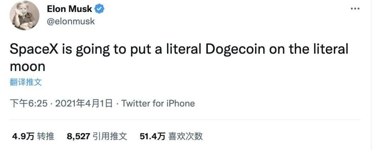Click the 2021年4月1日 date link
Viewport: 382px width, 150px height.
pyautogui.click(x=84, y=104)
